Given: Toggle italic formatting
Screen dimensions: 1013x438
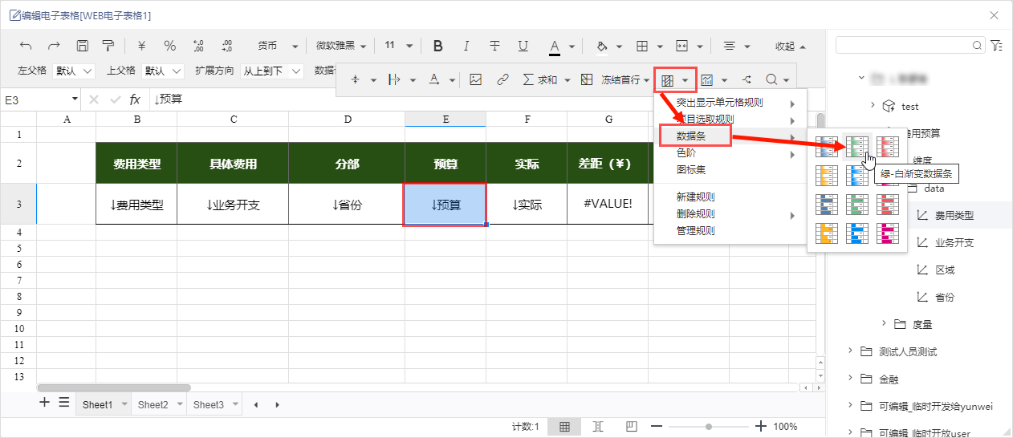Looking at the screenshot, I should tap(466, 46).
